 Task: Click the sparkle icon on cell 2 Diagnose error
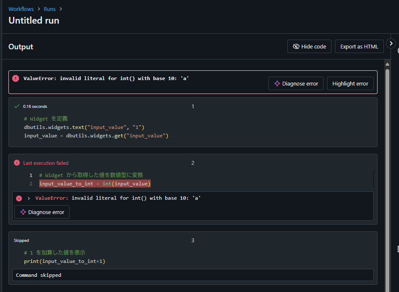(23, 212)
